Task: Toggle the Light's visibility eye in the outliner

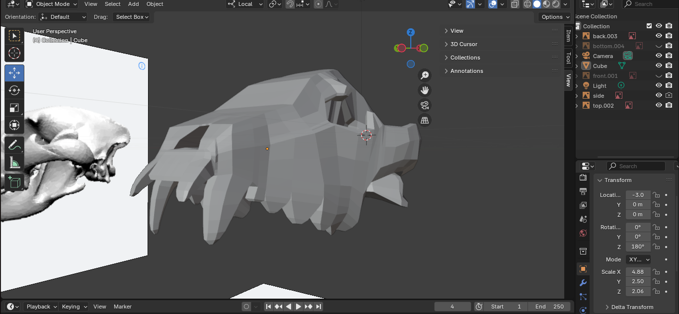Action: coord(658,85)
